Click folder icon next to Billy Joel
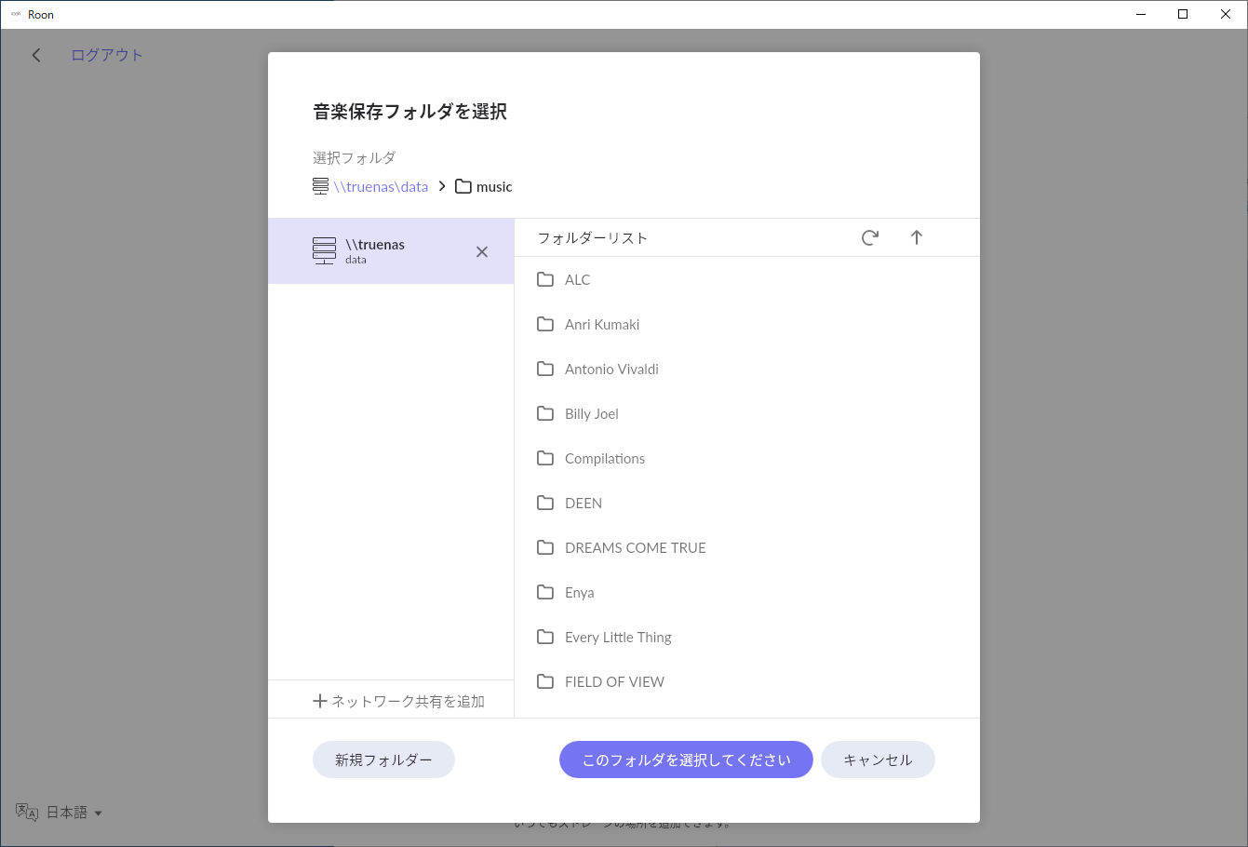Viewport: 1248px width, 847px height. [545, 413]
